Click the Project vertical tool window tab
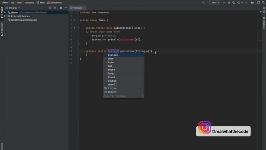266x150 pixels. pyautogui.click(x=2, y=12)
